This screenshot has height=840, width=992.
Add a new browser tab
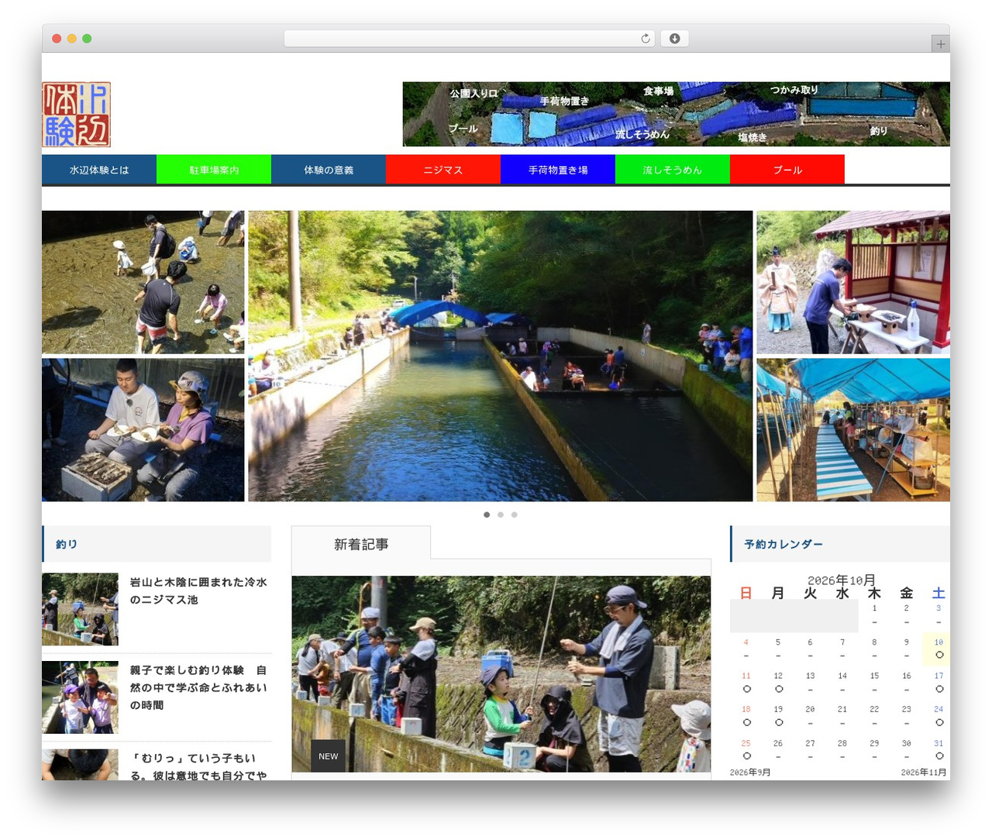pos(940,44)
